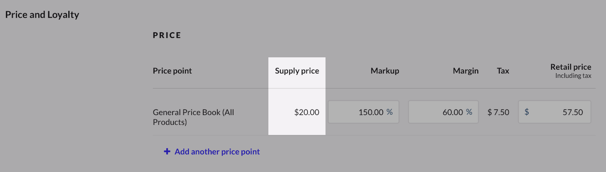Focus the Margin field showing 60.00
This screenshot has height=172, width=606.
point(443,112)
